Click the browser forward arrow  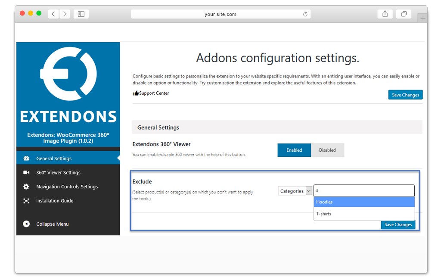(65, 14)
